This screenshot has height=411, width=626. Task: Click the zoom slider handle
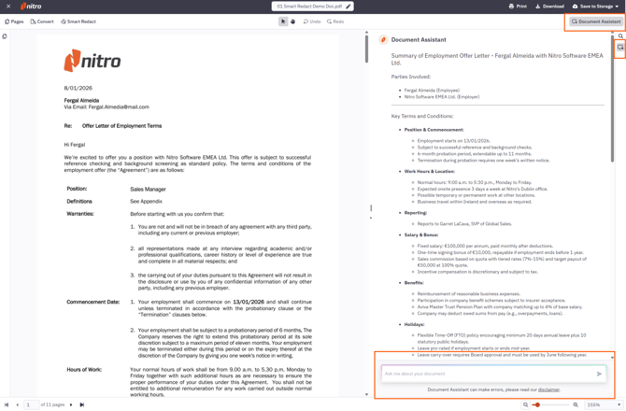pyautogui.click(x=538, y=404)
